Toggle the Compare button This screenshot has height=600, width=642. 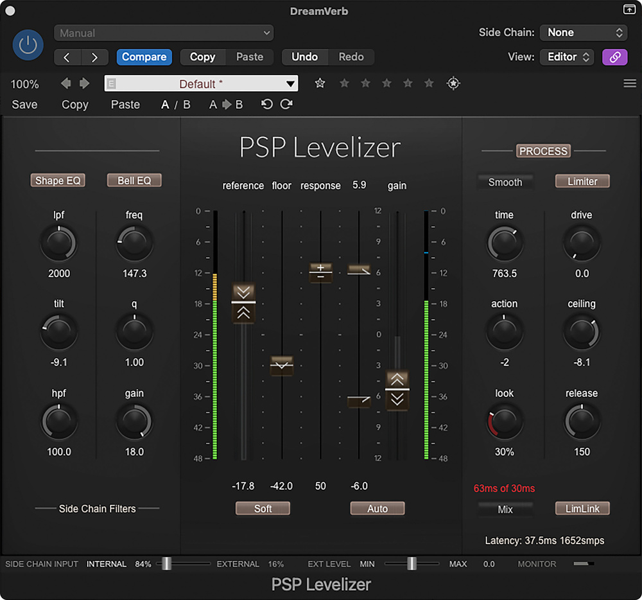(x=144, y=57)
